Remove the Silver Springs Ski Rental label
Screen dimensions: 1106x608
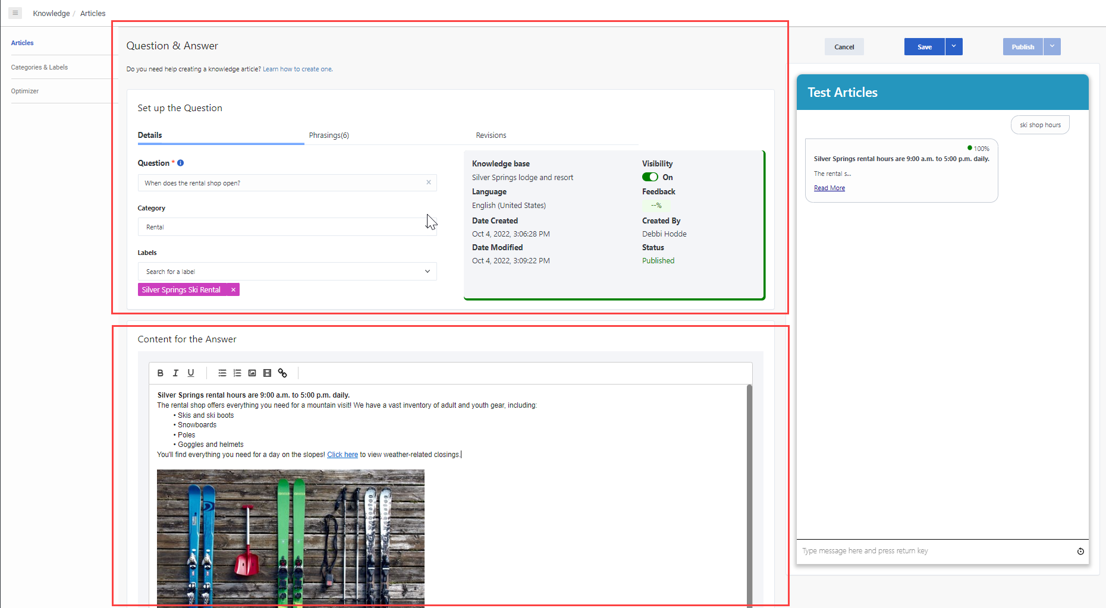tap(233, 290)
